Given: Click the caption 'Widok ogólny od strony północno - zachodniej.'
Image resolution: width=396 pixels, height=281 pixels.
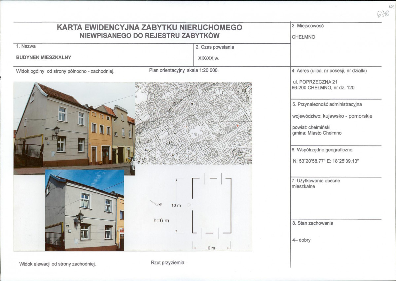Looking at the screenshot, I should [x=65, y=71].
